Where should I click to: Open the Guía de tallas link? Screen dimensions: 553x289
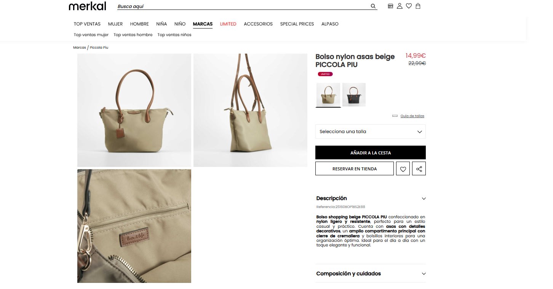point(412,116)
